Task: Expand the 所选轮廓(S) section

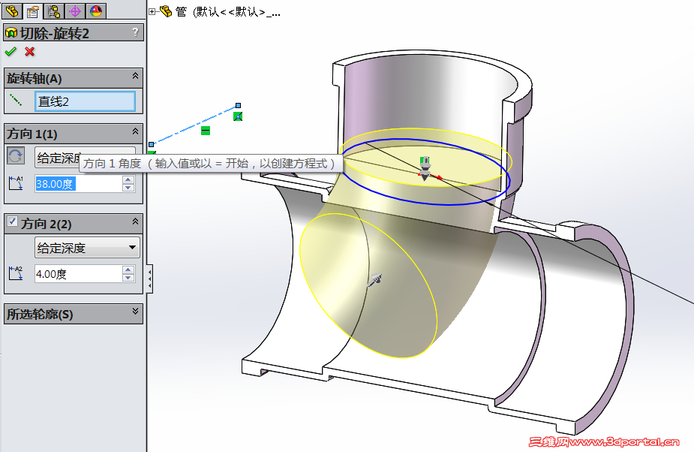Action: [136, 312]
